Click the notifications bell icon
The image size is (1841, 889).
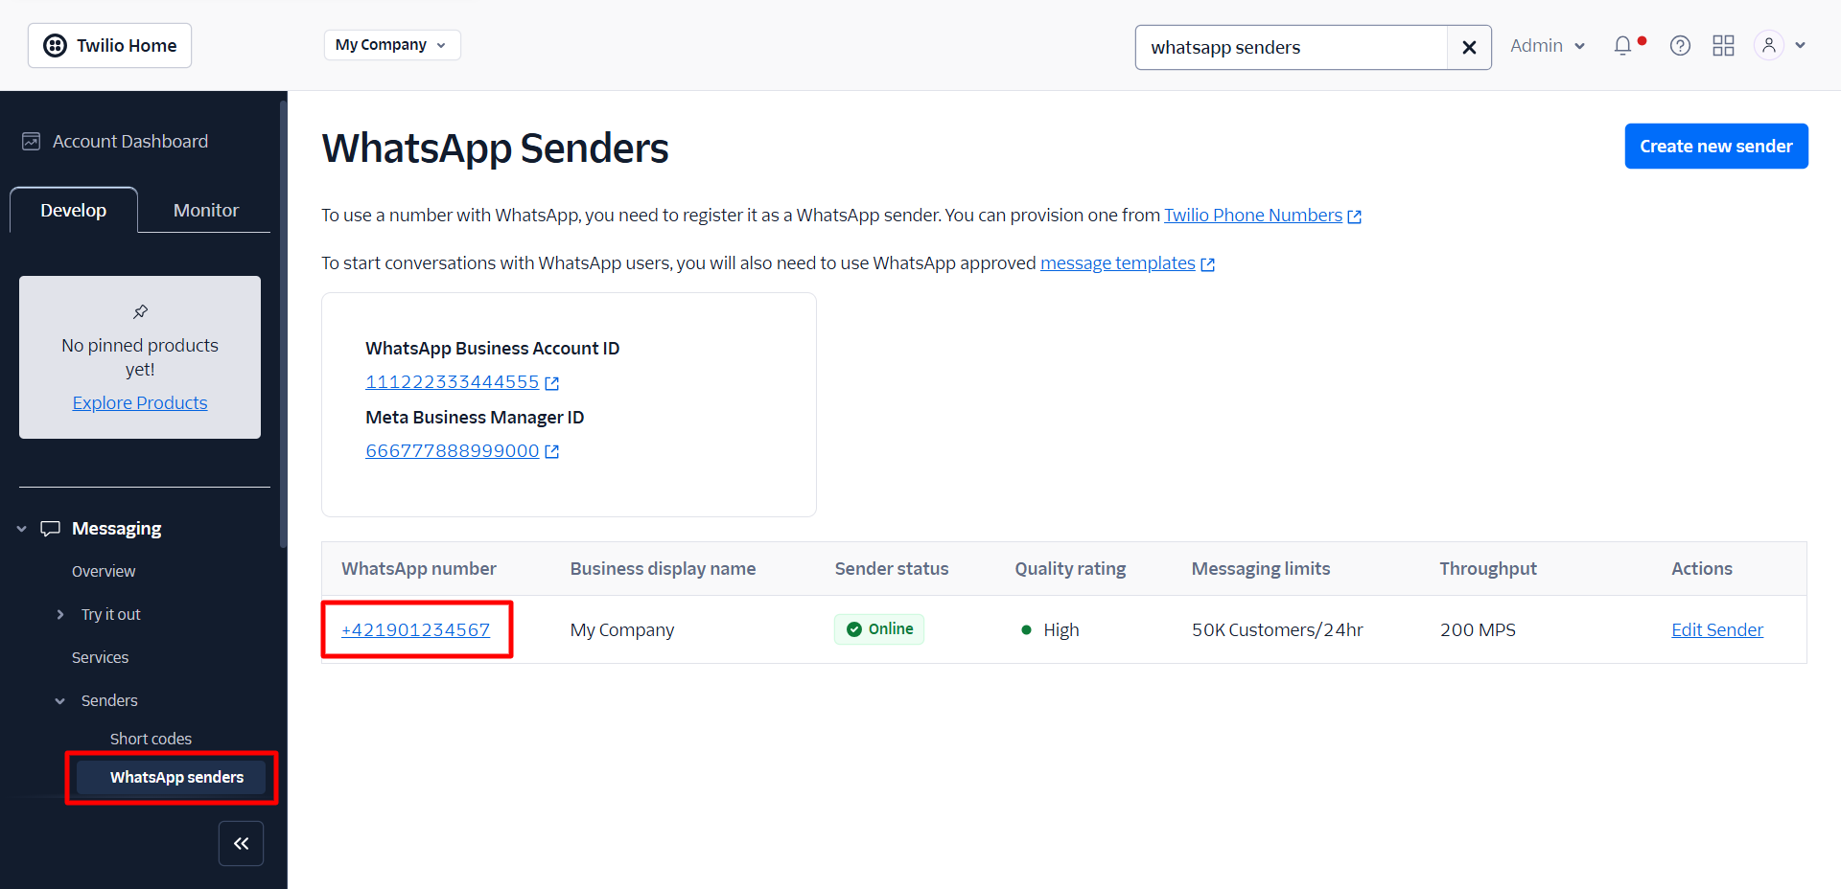(x=1622, y=46)
